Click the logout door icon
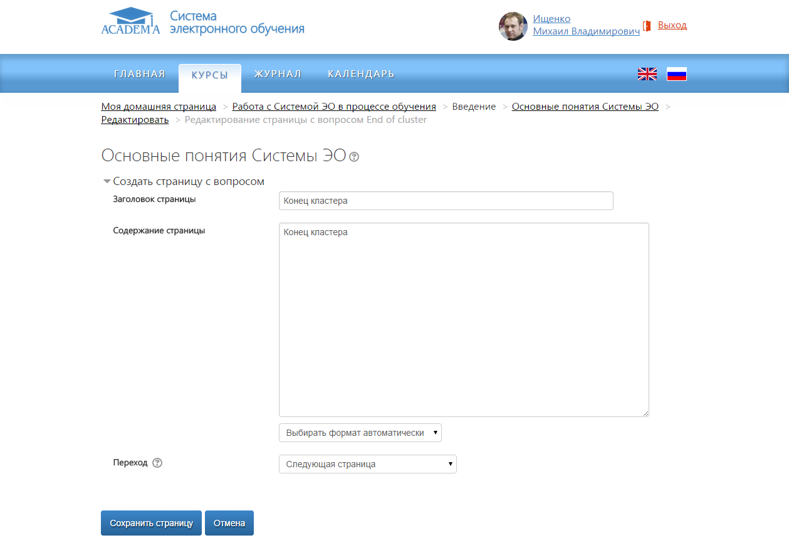Viewport: 789px width, 555px height. (x=647, y=26)
